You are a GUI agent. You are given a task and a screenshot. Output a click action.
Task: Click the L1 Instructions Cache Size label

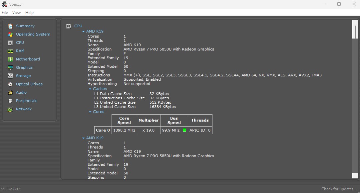119,98
